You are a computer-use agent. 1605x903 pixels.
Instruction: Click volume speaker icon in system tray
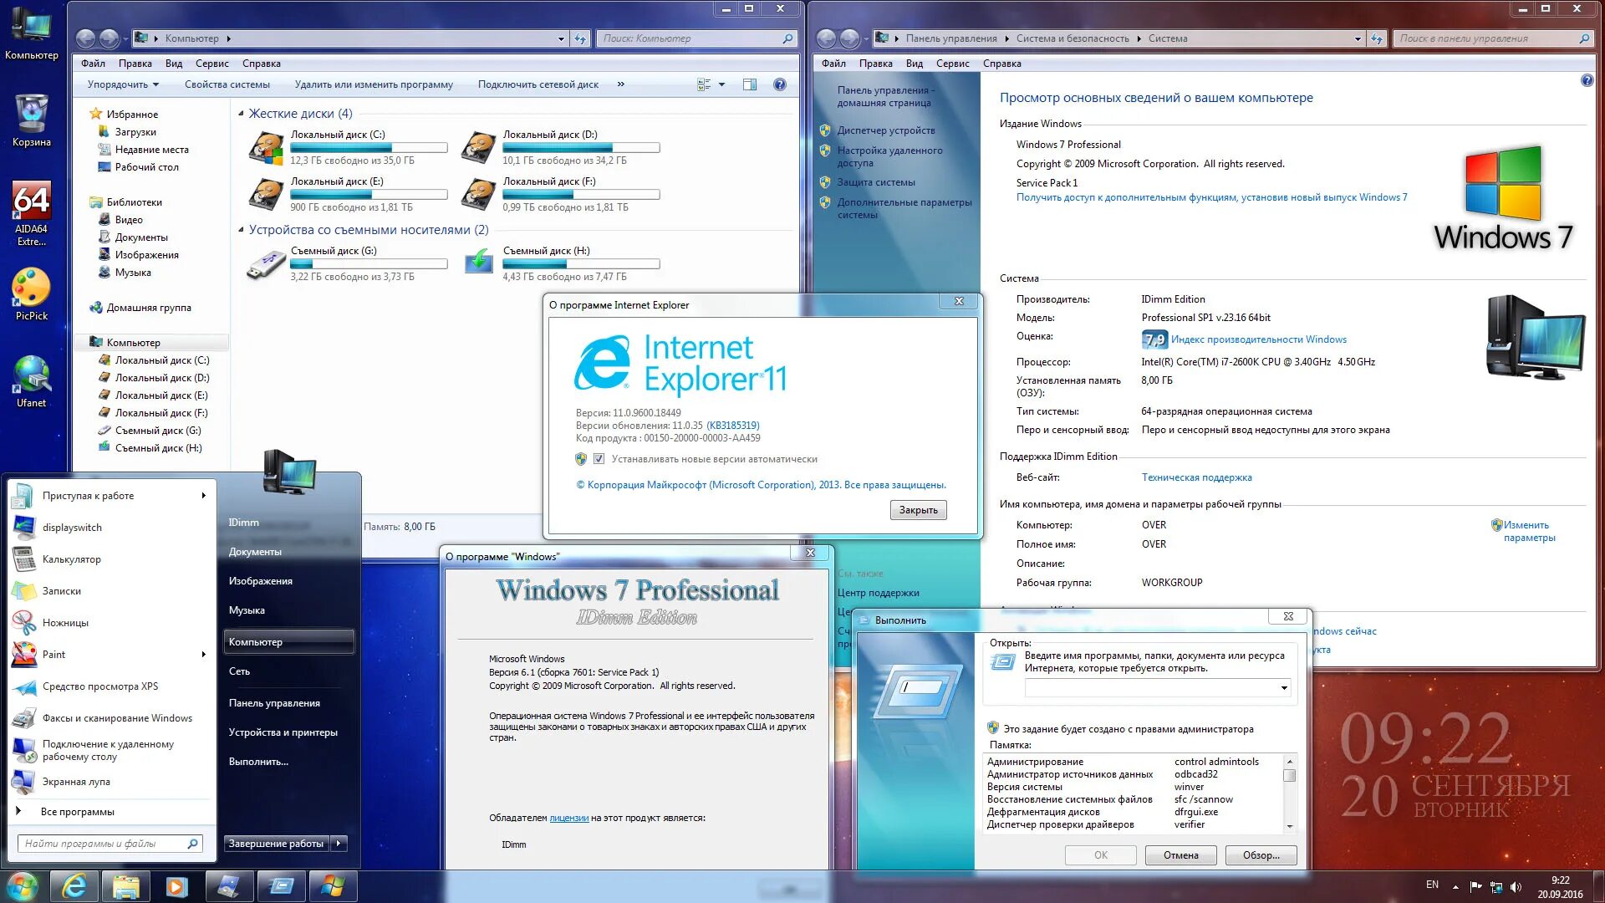tap(1516, 886)
